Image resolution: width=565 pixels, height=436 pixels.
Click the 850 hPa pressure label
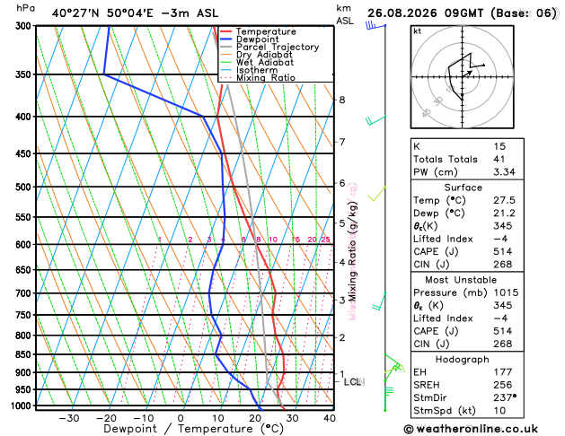[25, 354]
